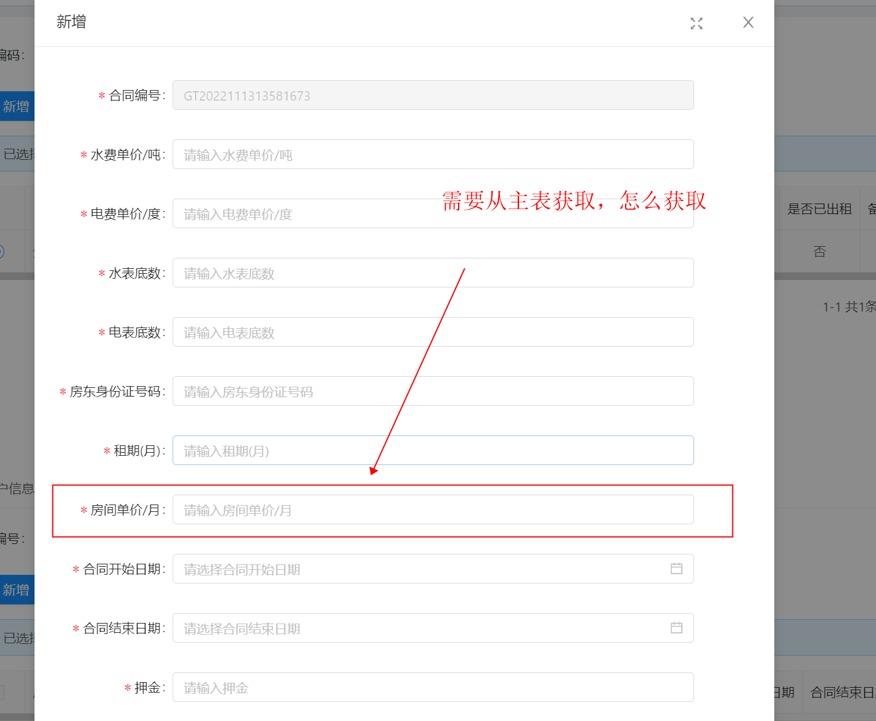Screen dimensions: 876x721
Task: Open the 合同结束日期 date picker field
Action: tap(433, 628)
